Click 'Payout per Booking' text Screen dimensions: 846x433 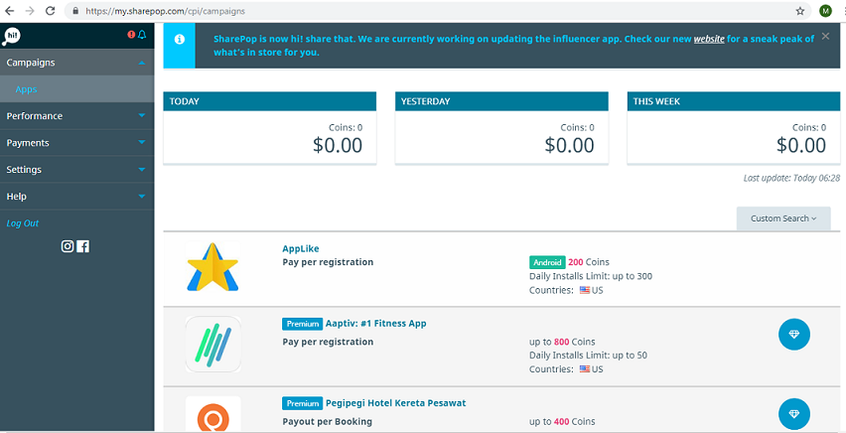[x=328, y=422]
